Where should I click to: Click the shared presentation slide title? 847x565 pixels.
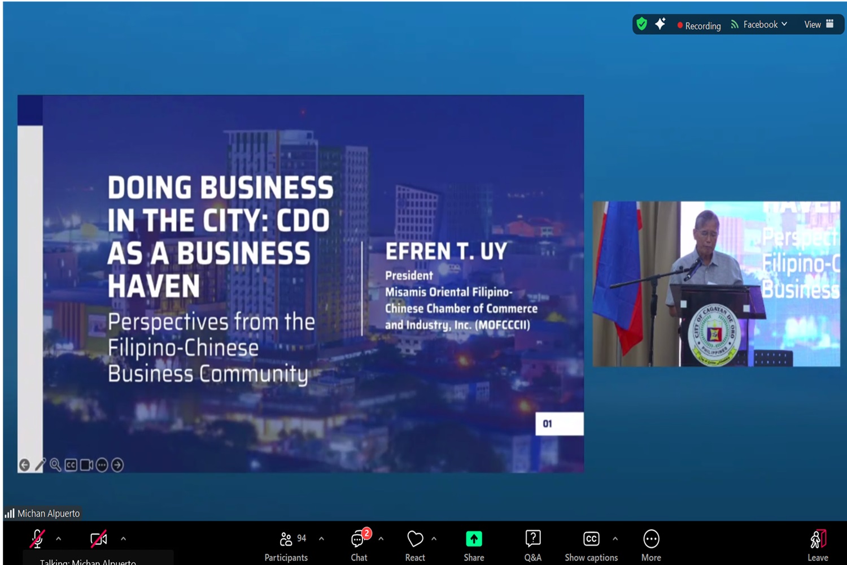click(x=220, y=237)
